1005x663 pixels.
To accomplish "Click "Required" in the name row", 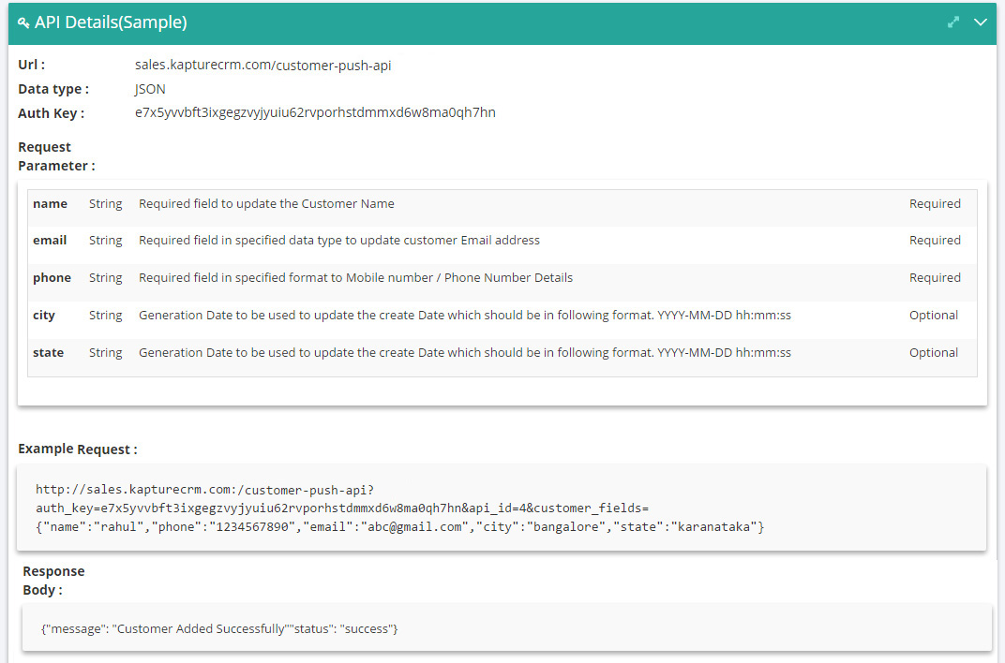I will tap(935, 204).
